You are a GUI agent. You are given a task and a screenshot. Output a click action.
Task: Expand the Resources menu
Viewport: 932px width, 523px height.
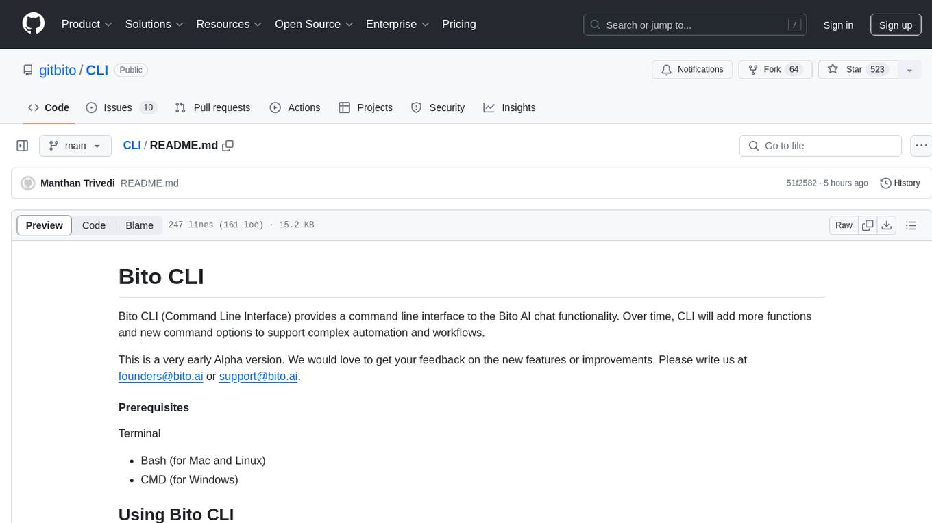pyautogui.click(x=229, y=24)
